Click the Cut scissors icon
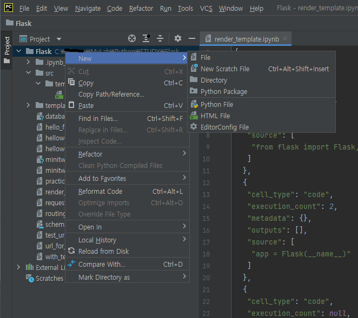 [x=71, y=71]
